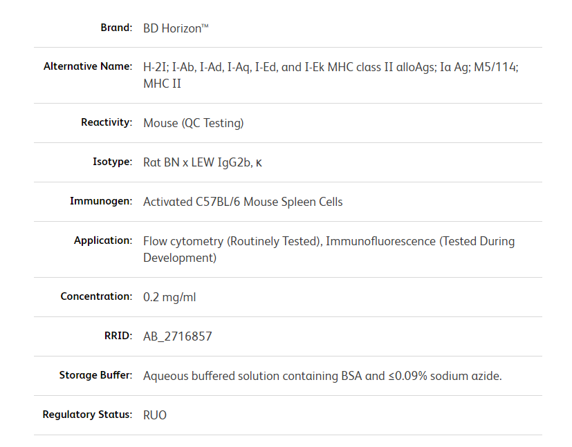Click the Brand label
Viewport: 572px width, 447px height.
(x=116, y=28)
